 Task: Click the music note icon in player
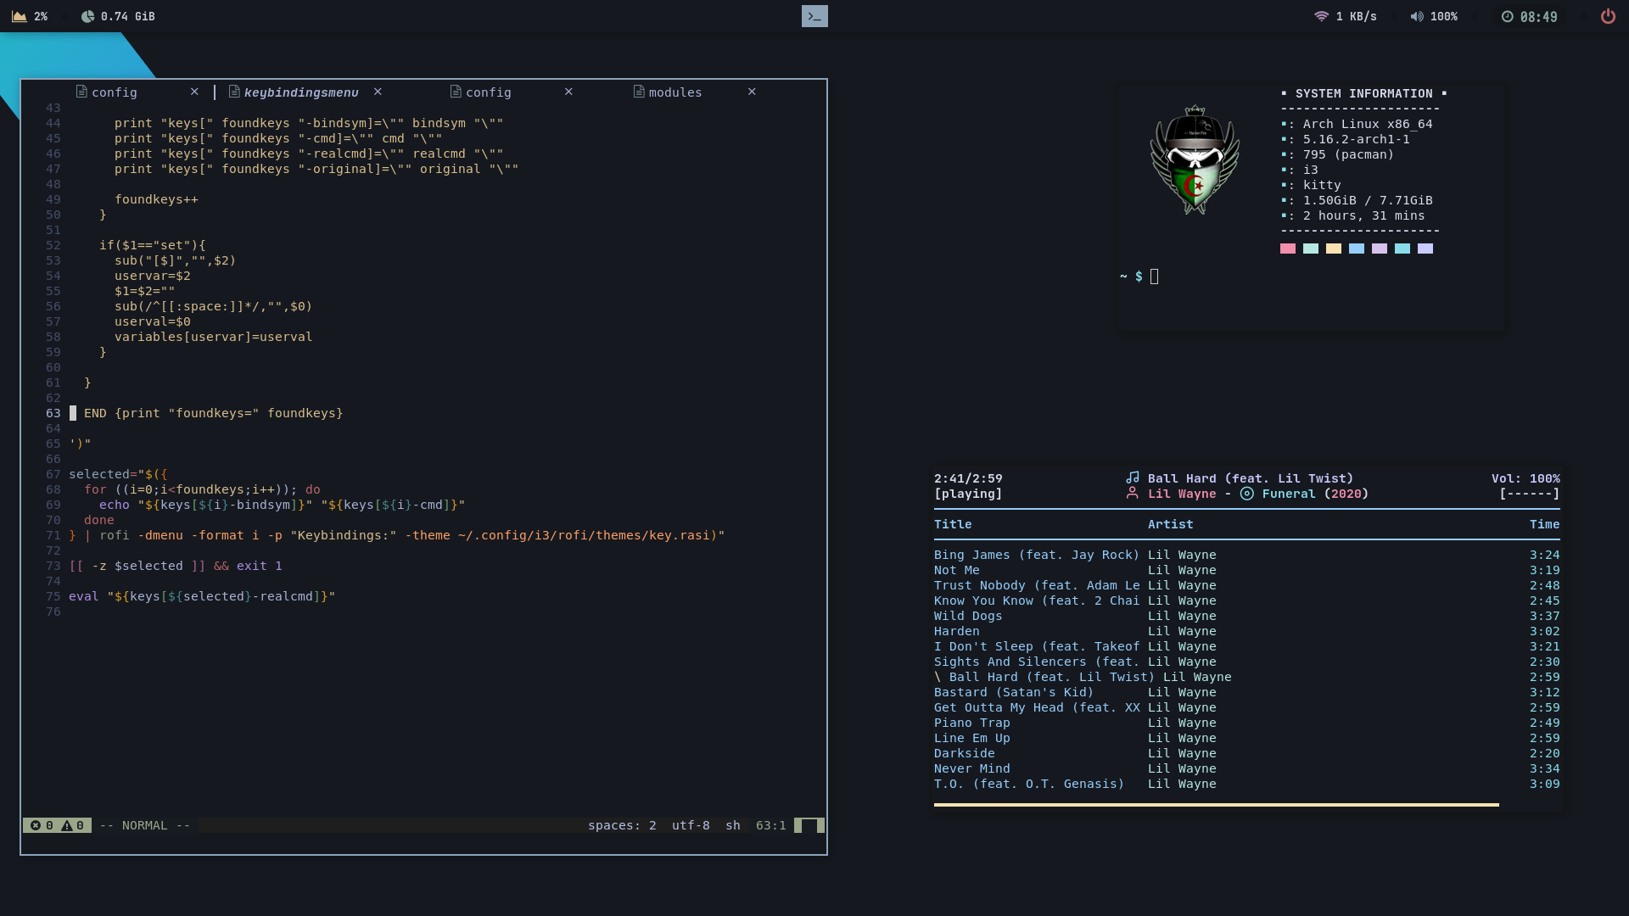pyautogui.click(x=1133, y=478)
